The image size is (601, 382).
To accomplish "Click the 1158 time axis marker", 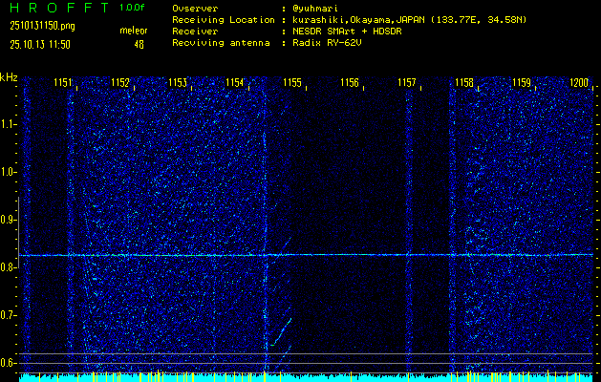I will (x=464, y=83).
